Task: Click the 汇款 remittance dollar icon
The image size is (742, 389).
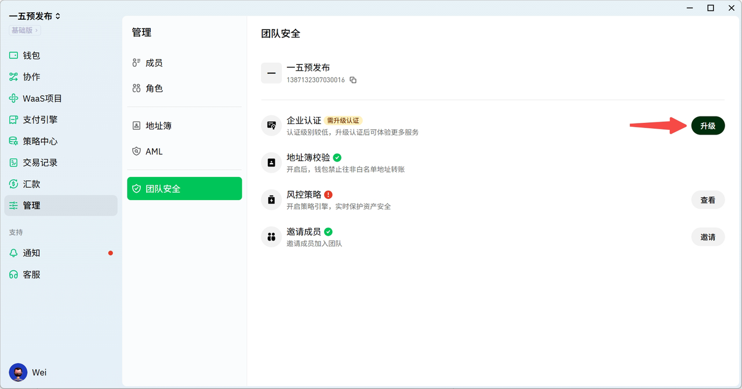Action: (x=13, y=184)
